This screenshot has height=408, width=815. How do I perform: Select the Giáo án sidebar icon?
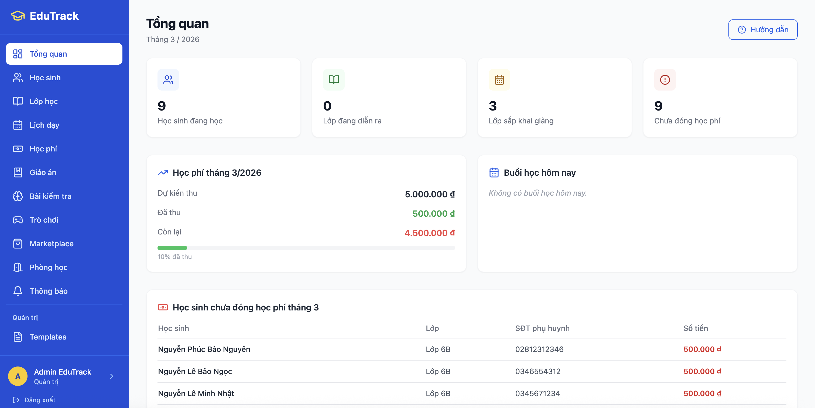[18, 172]
